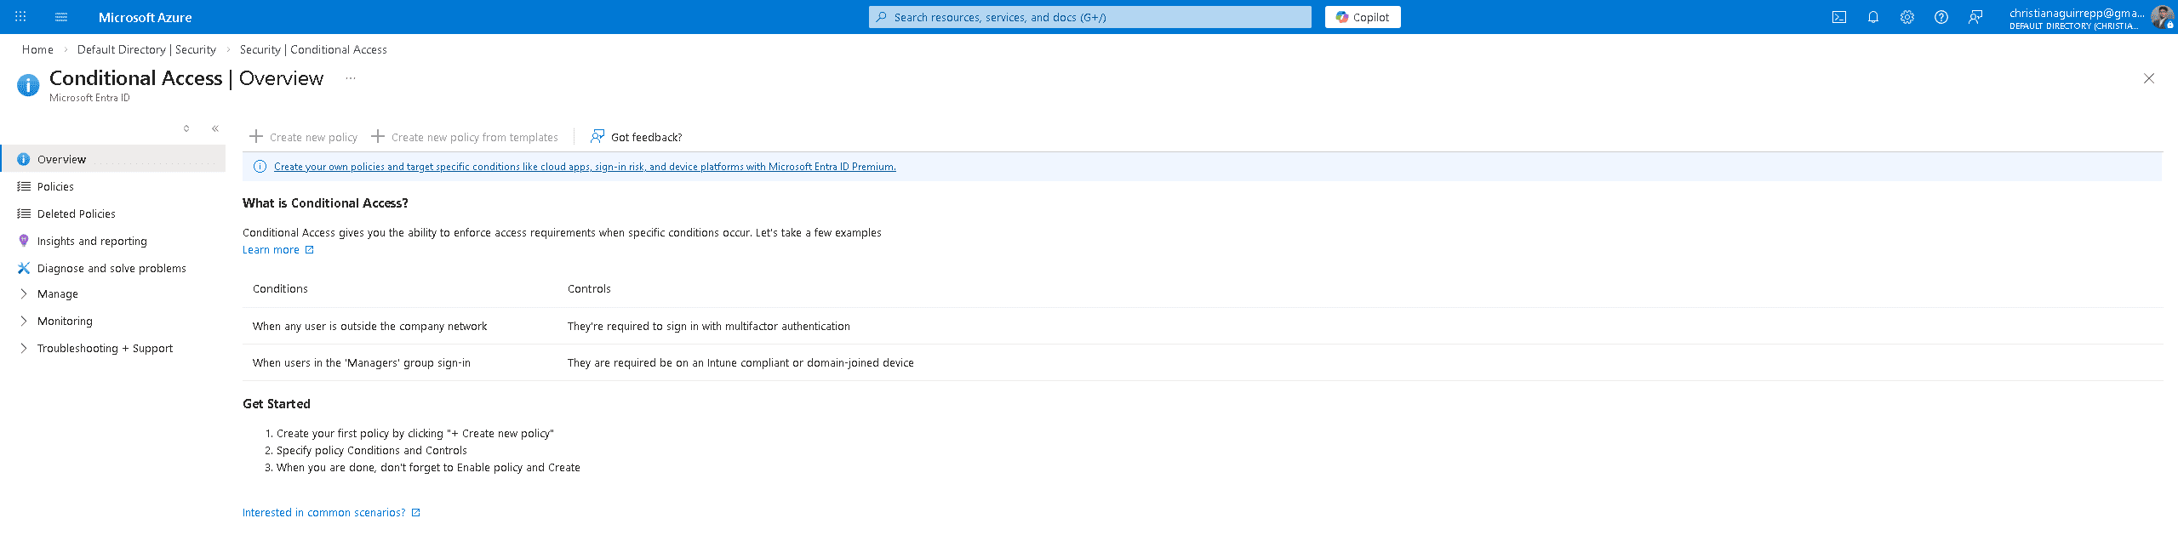The height and width of the screenshot is (541, 2178).
Task: Click the Copilot button
Action: click(x=1363, y=17)
